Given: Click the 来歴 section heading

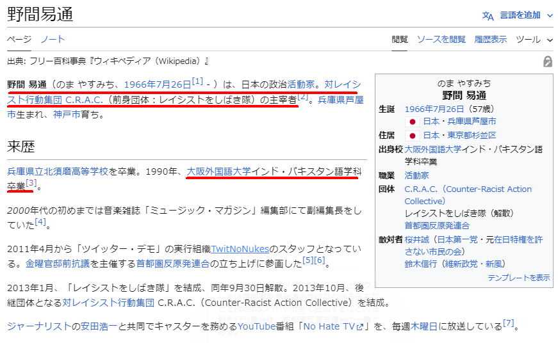Looking at the screenshot, I should [x=21, y=147].
